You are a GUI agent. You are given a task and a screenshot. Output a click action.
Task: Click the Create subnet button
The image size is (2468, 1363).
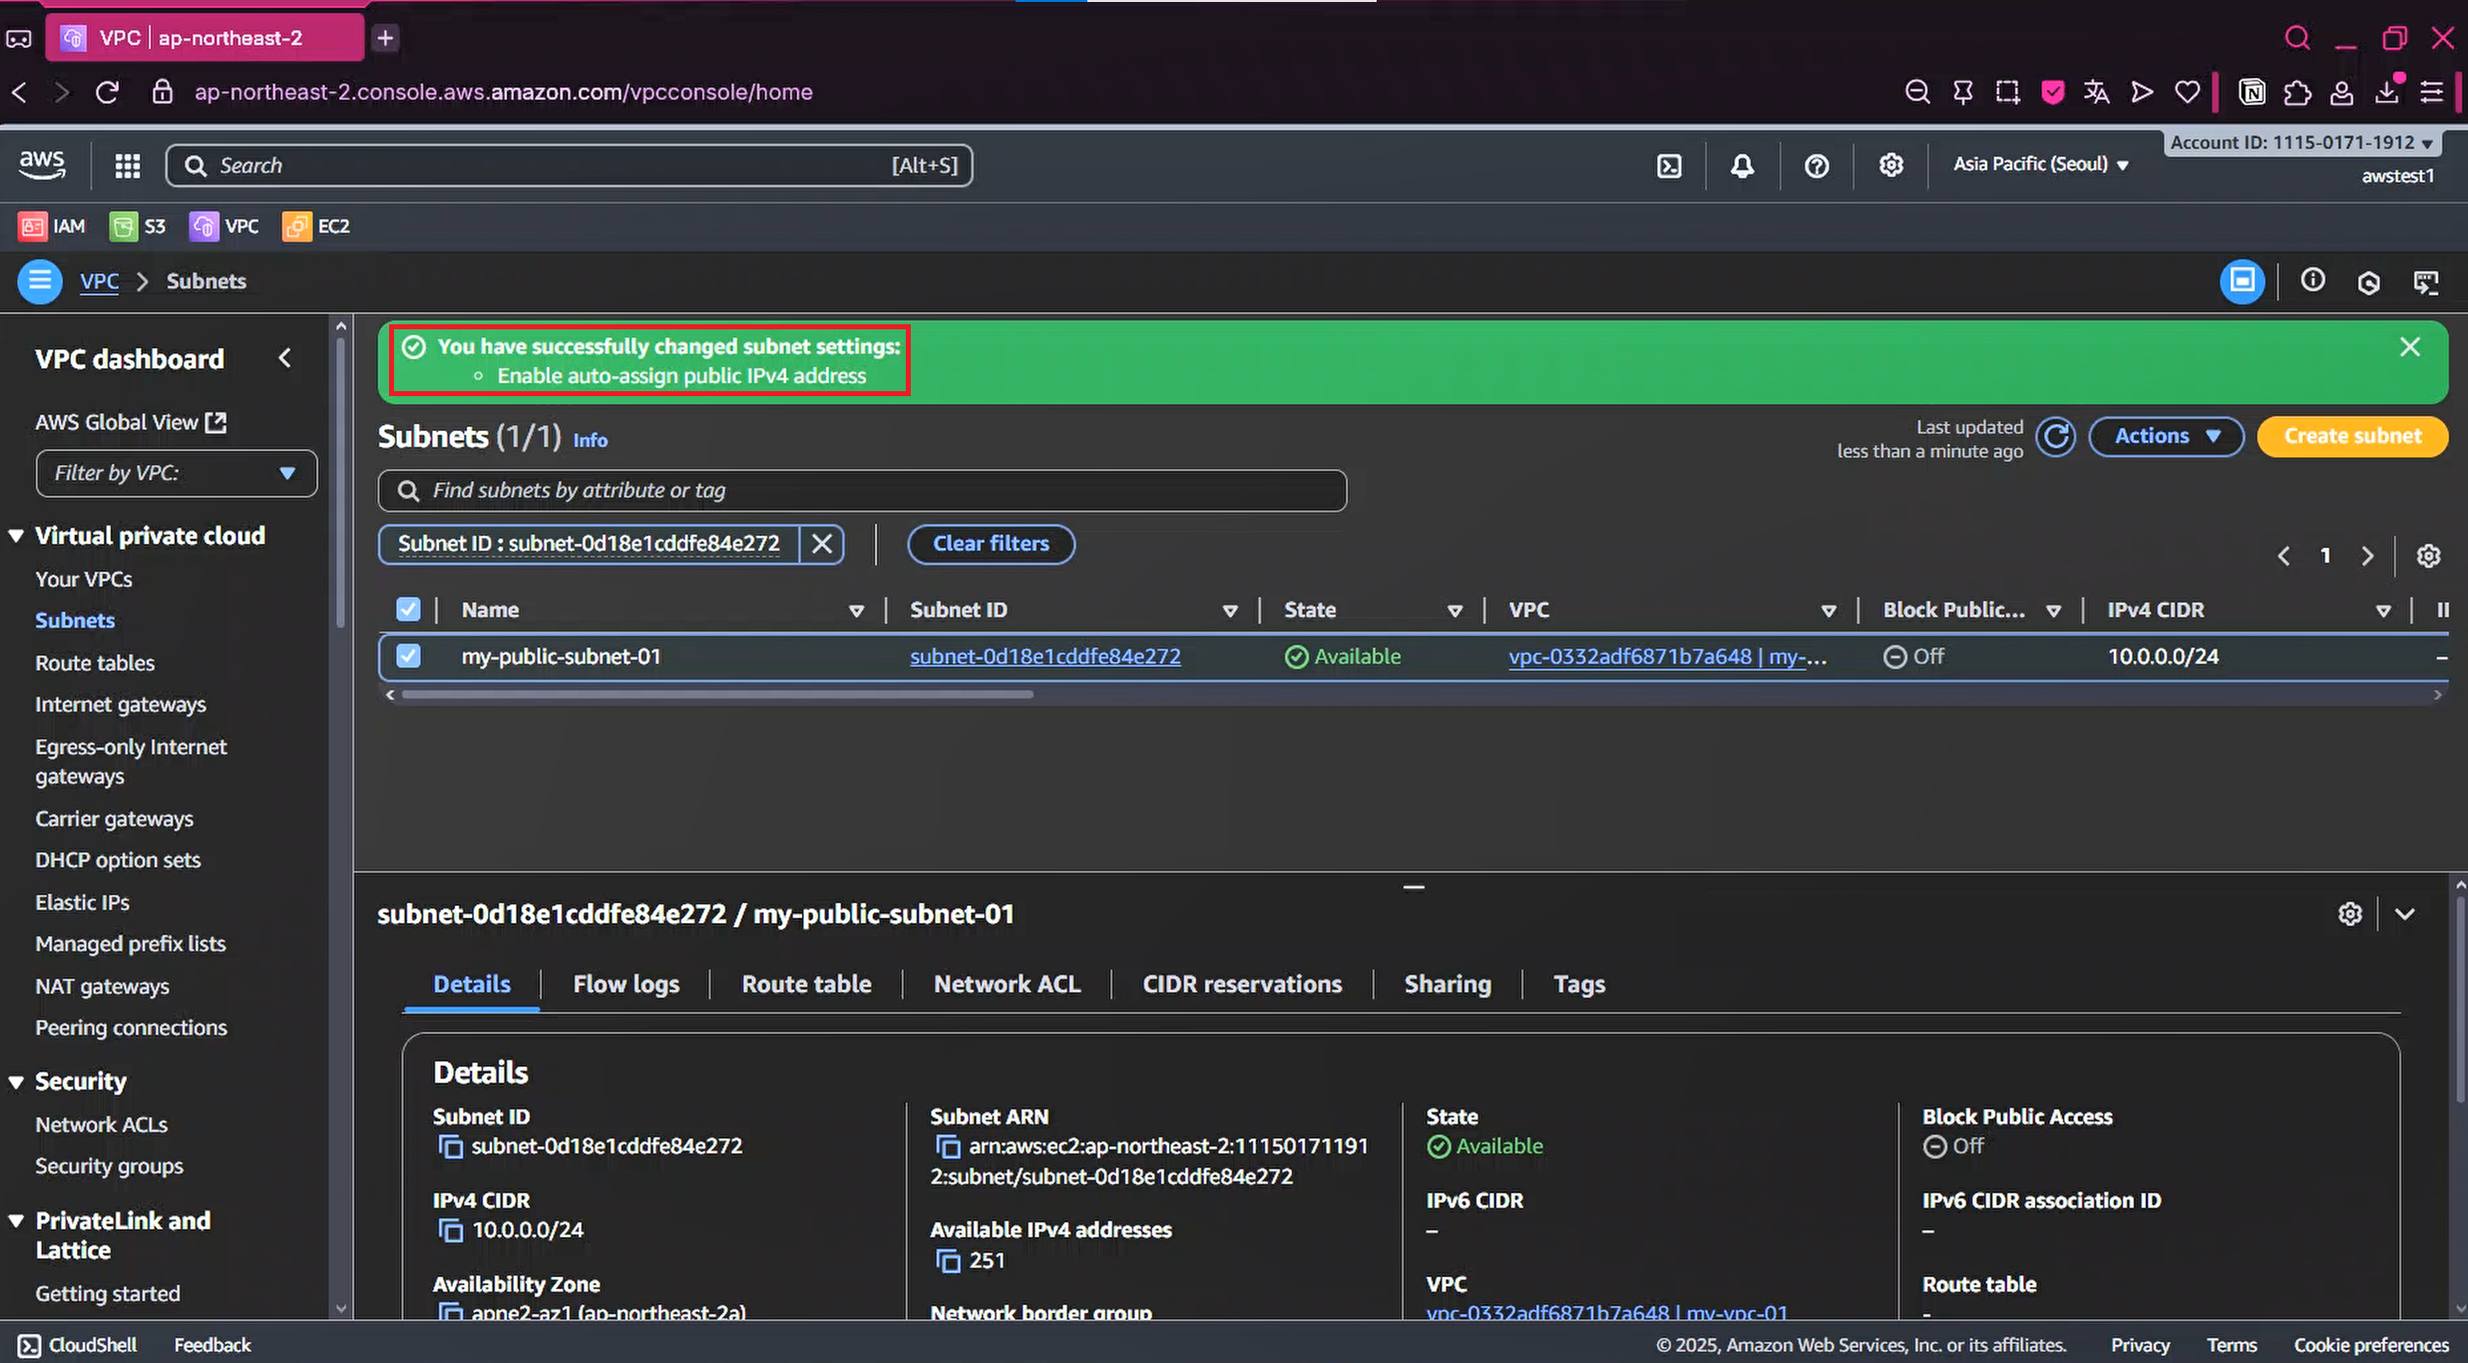2351,436
